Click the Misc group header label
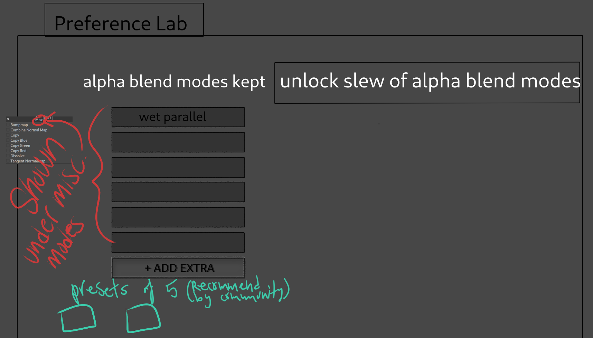The image size is (593, 338). pyautogui.click(x=39, y=120)
